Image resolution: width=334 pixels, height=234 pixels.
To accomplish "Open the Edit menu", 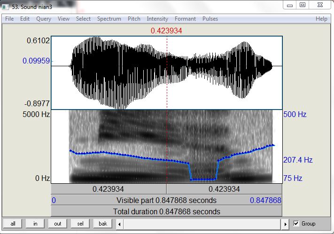I will click(25, 19).
